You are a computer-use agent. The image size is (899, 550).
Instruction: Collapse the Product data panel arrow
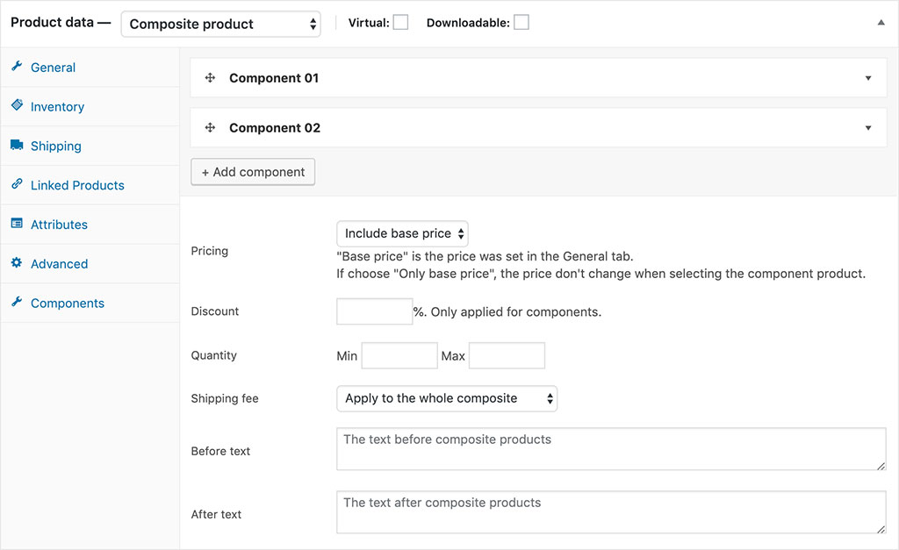tap(881, 24)
